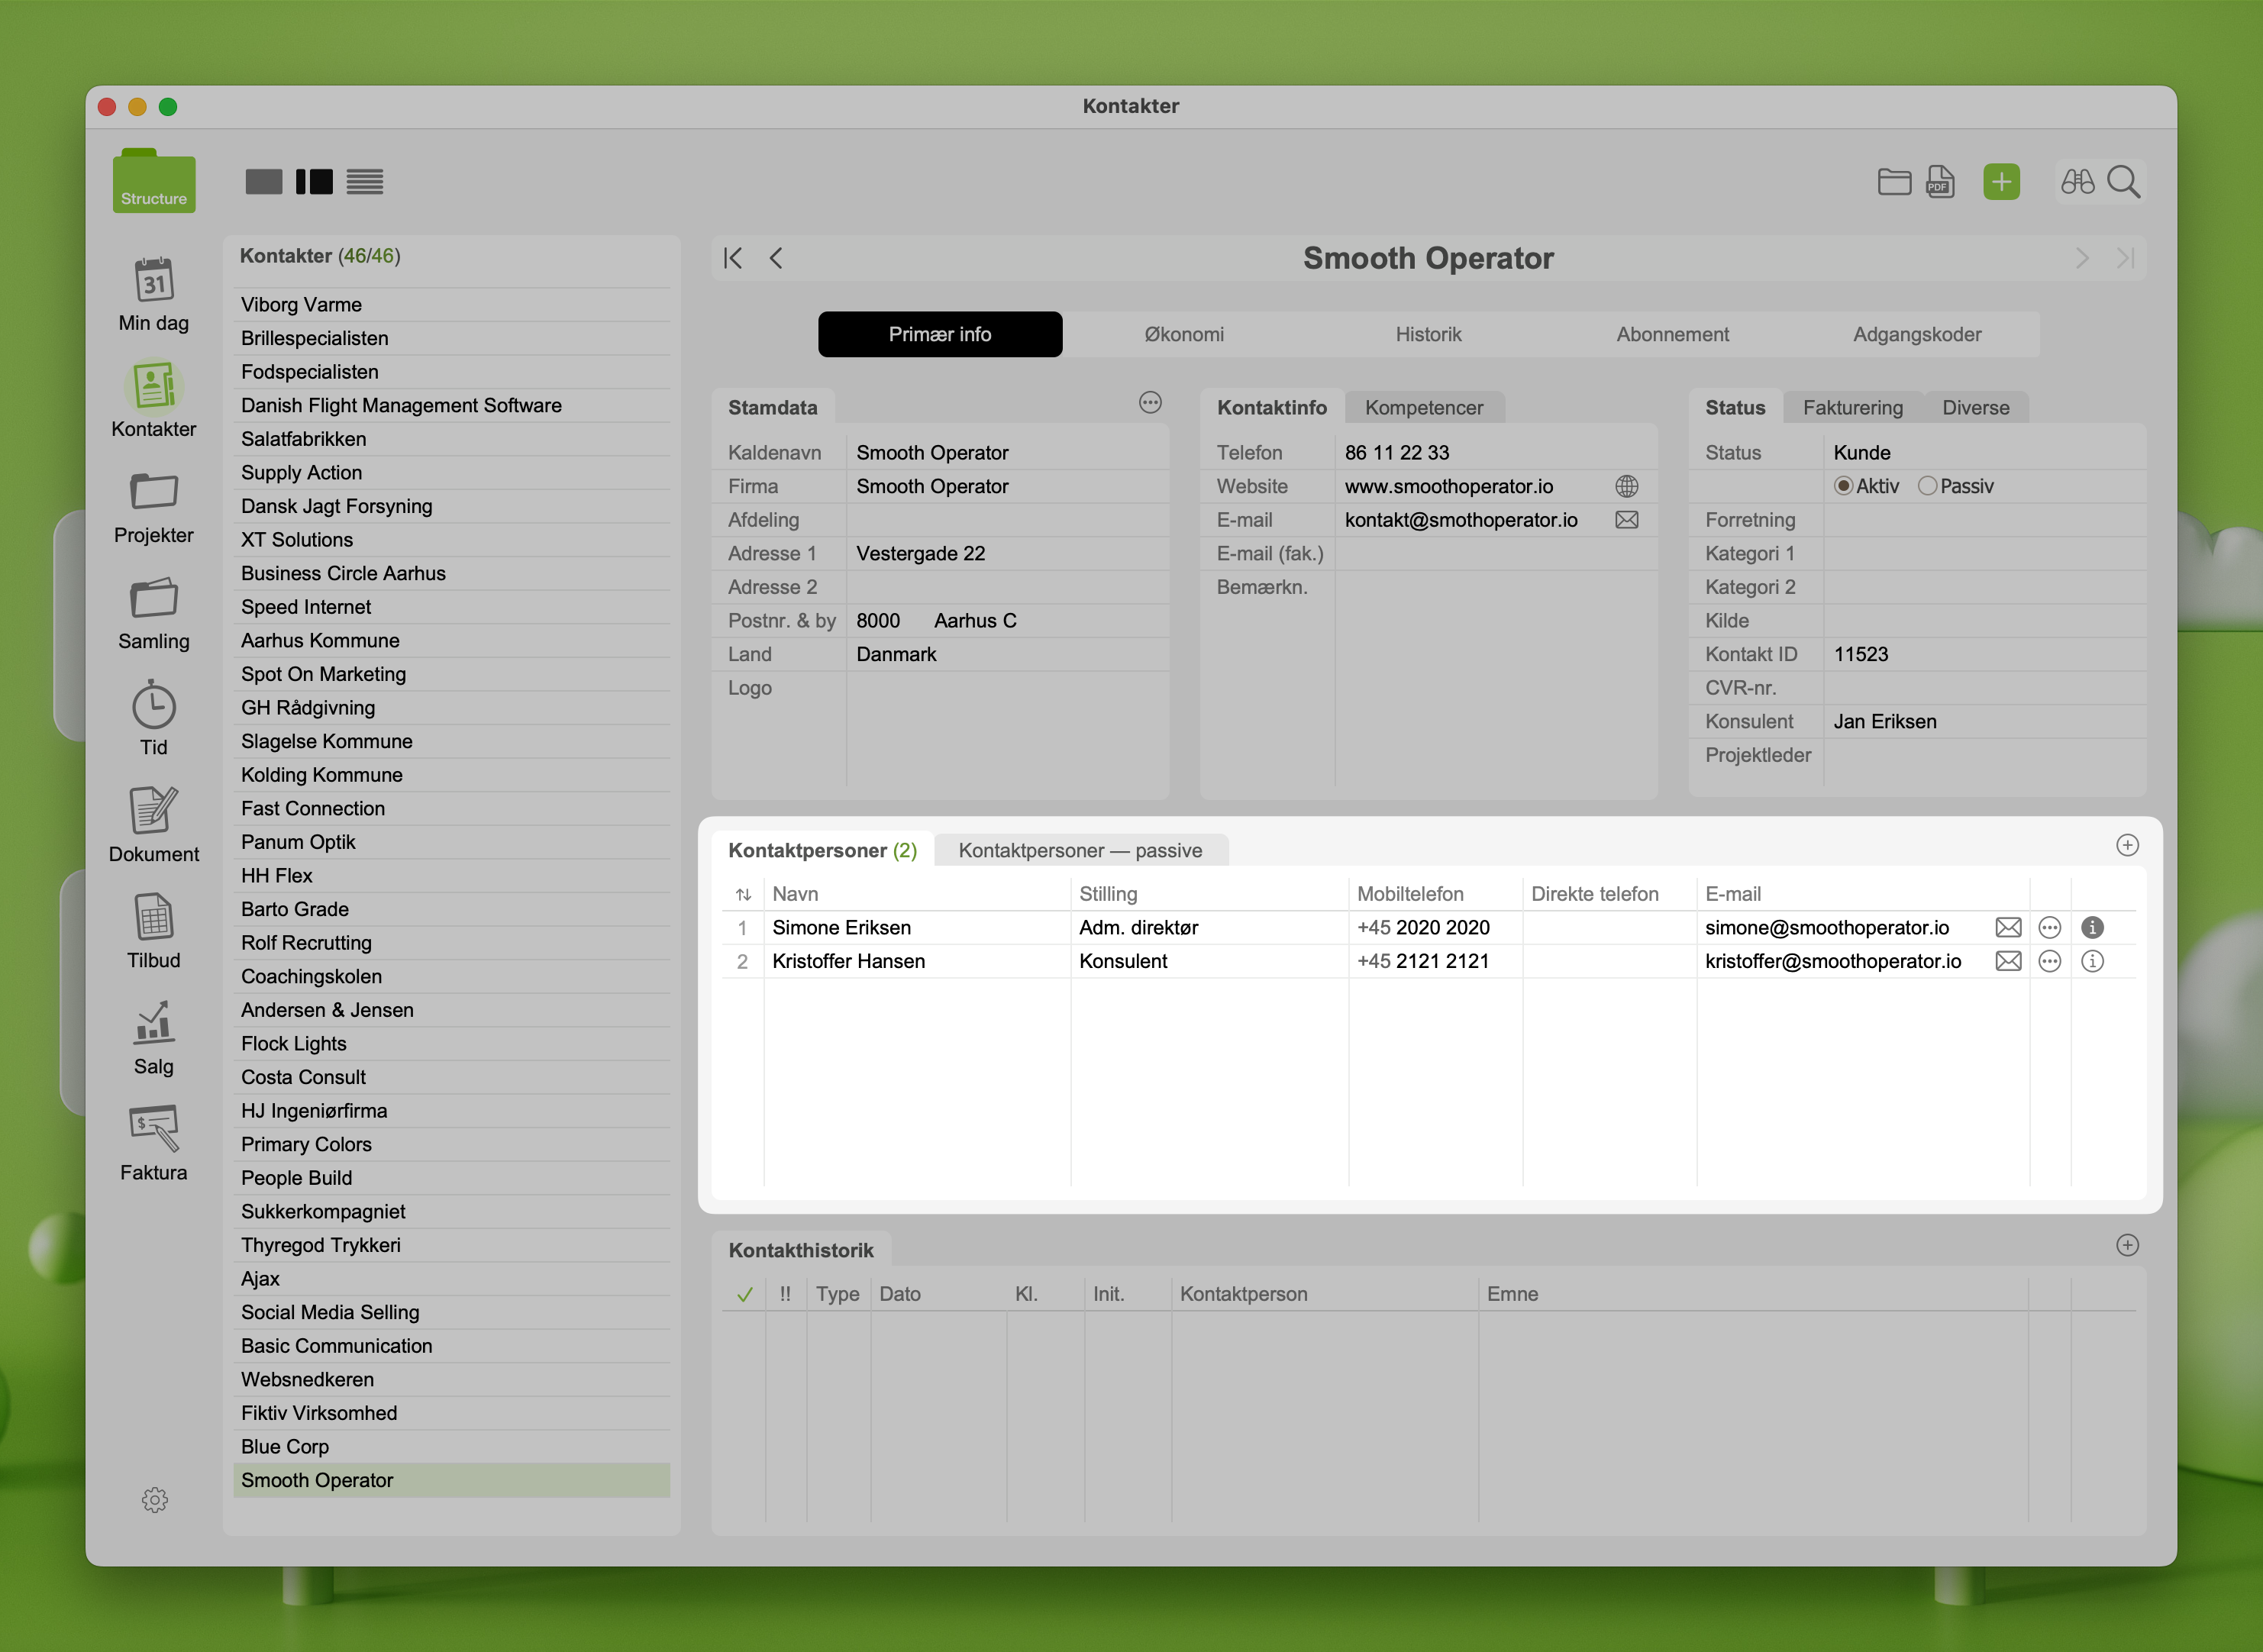Switch to list view layout
The image size is (2263, 1652).
coord(365,182)
